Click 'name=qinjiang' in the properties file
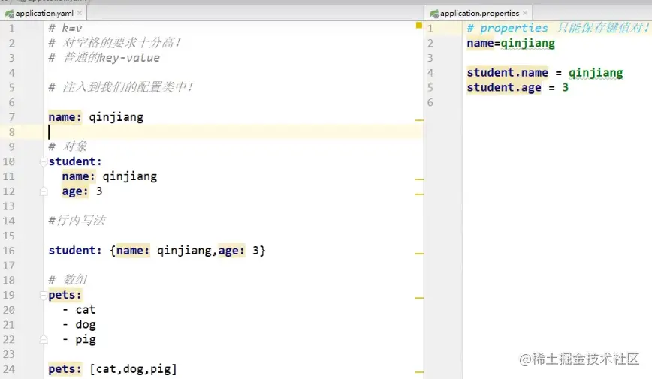Image resolution: width=652 pixels, height=379 pixels. (x=511, y=44)
